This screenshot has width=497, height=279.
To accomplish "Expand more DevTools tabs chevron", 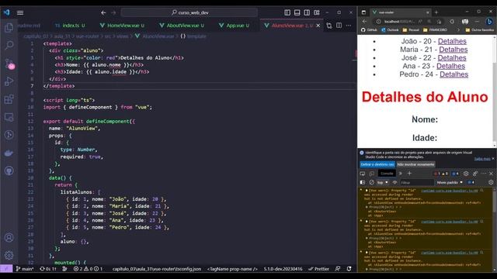I will tap(401, 174).
